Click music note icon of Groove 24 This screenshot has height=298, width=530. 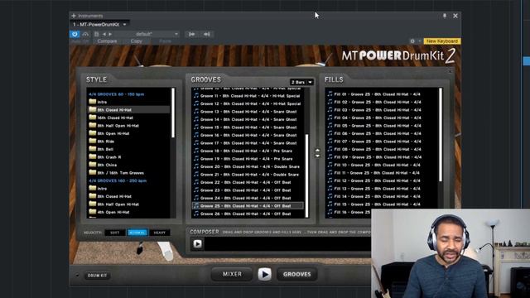tap(196, 198)
